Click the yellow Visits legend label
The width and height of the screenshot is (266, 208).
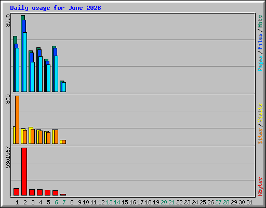pos(260,113)
